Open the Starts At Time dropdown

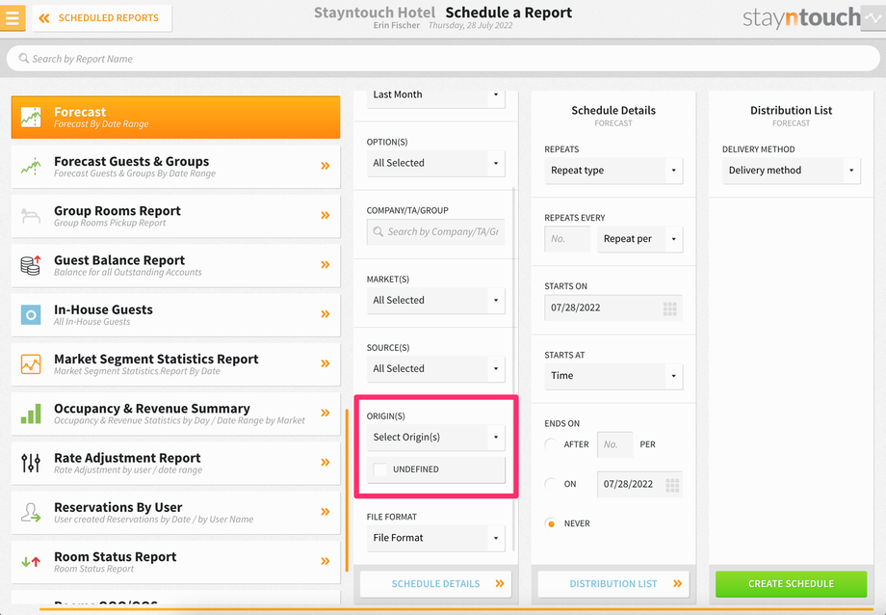(613, 376)
